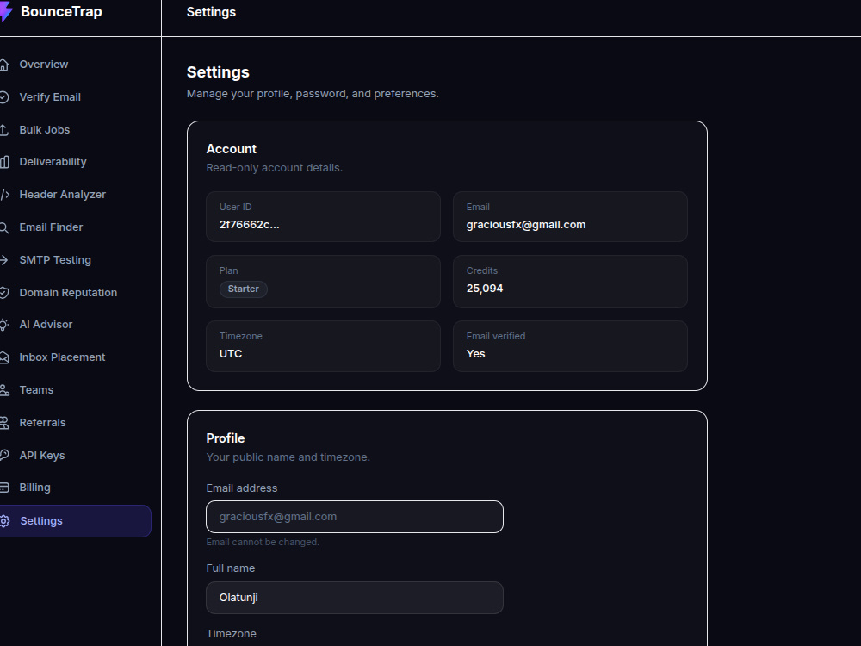861x646 pixels.
Task: Click the User ID value 2f76662c...
Action: click(x=250, y=225)
